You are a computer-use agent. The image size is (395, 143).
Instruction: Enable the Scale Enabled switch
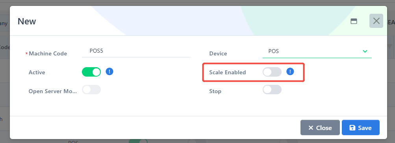(272, 72)
